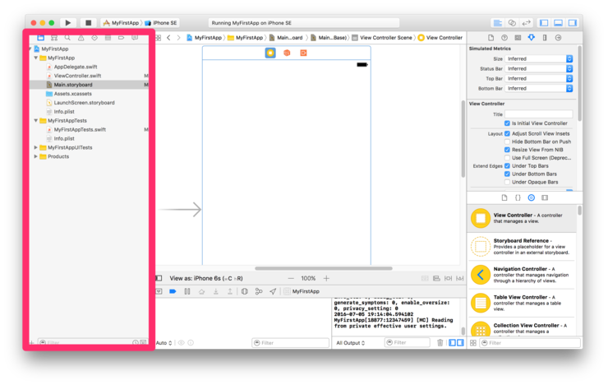This screenshot has width=608, height=385.
Task: Click the First Responder dock icon
Action: tap(287, 53)
